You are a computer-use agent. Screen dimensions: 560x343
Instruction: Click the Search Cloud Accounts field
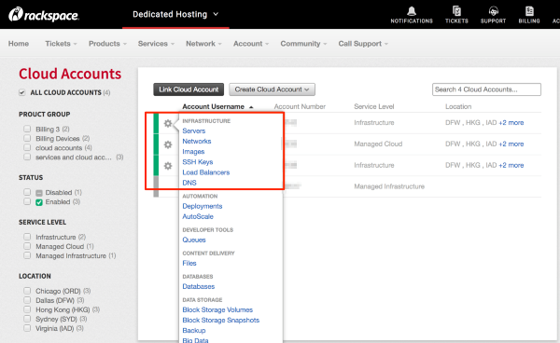486,89
